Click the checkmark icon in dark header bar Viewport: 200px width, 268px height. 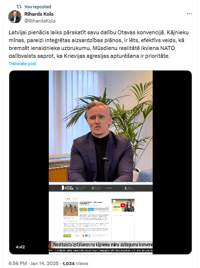click(78, 188)
